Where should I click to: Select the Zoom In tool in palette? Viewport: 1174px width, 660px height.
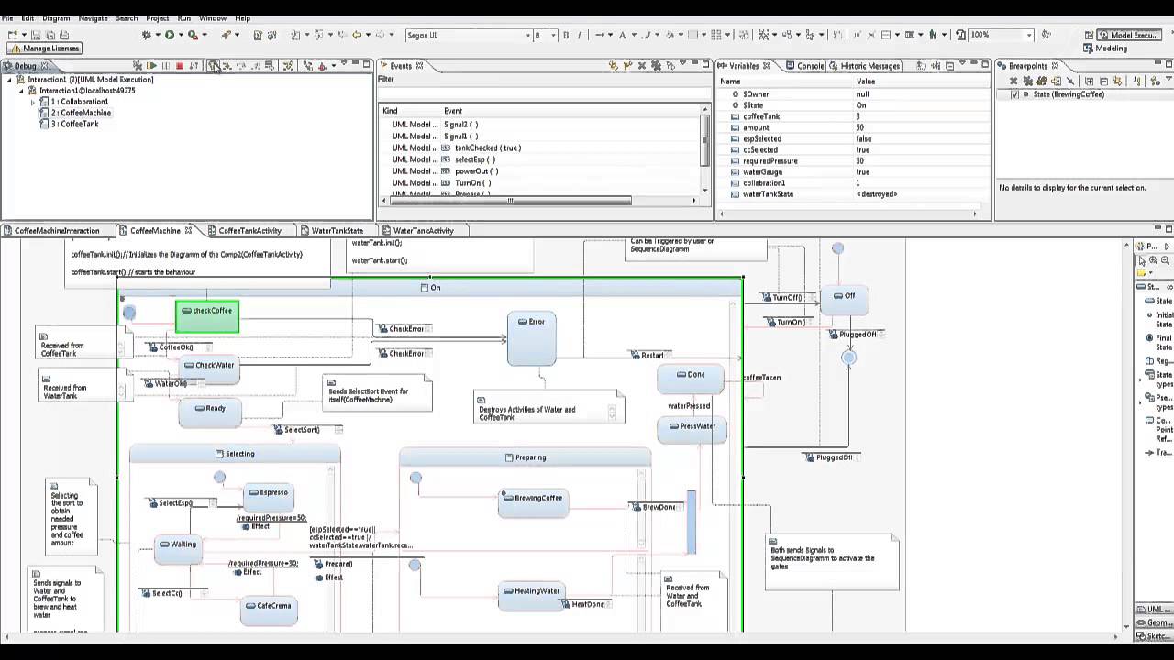pos(1153,260)
